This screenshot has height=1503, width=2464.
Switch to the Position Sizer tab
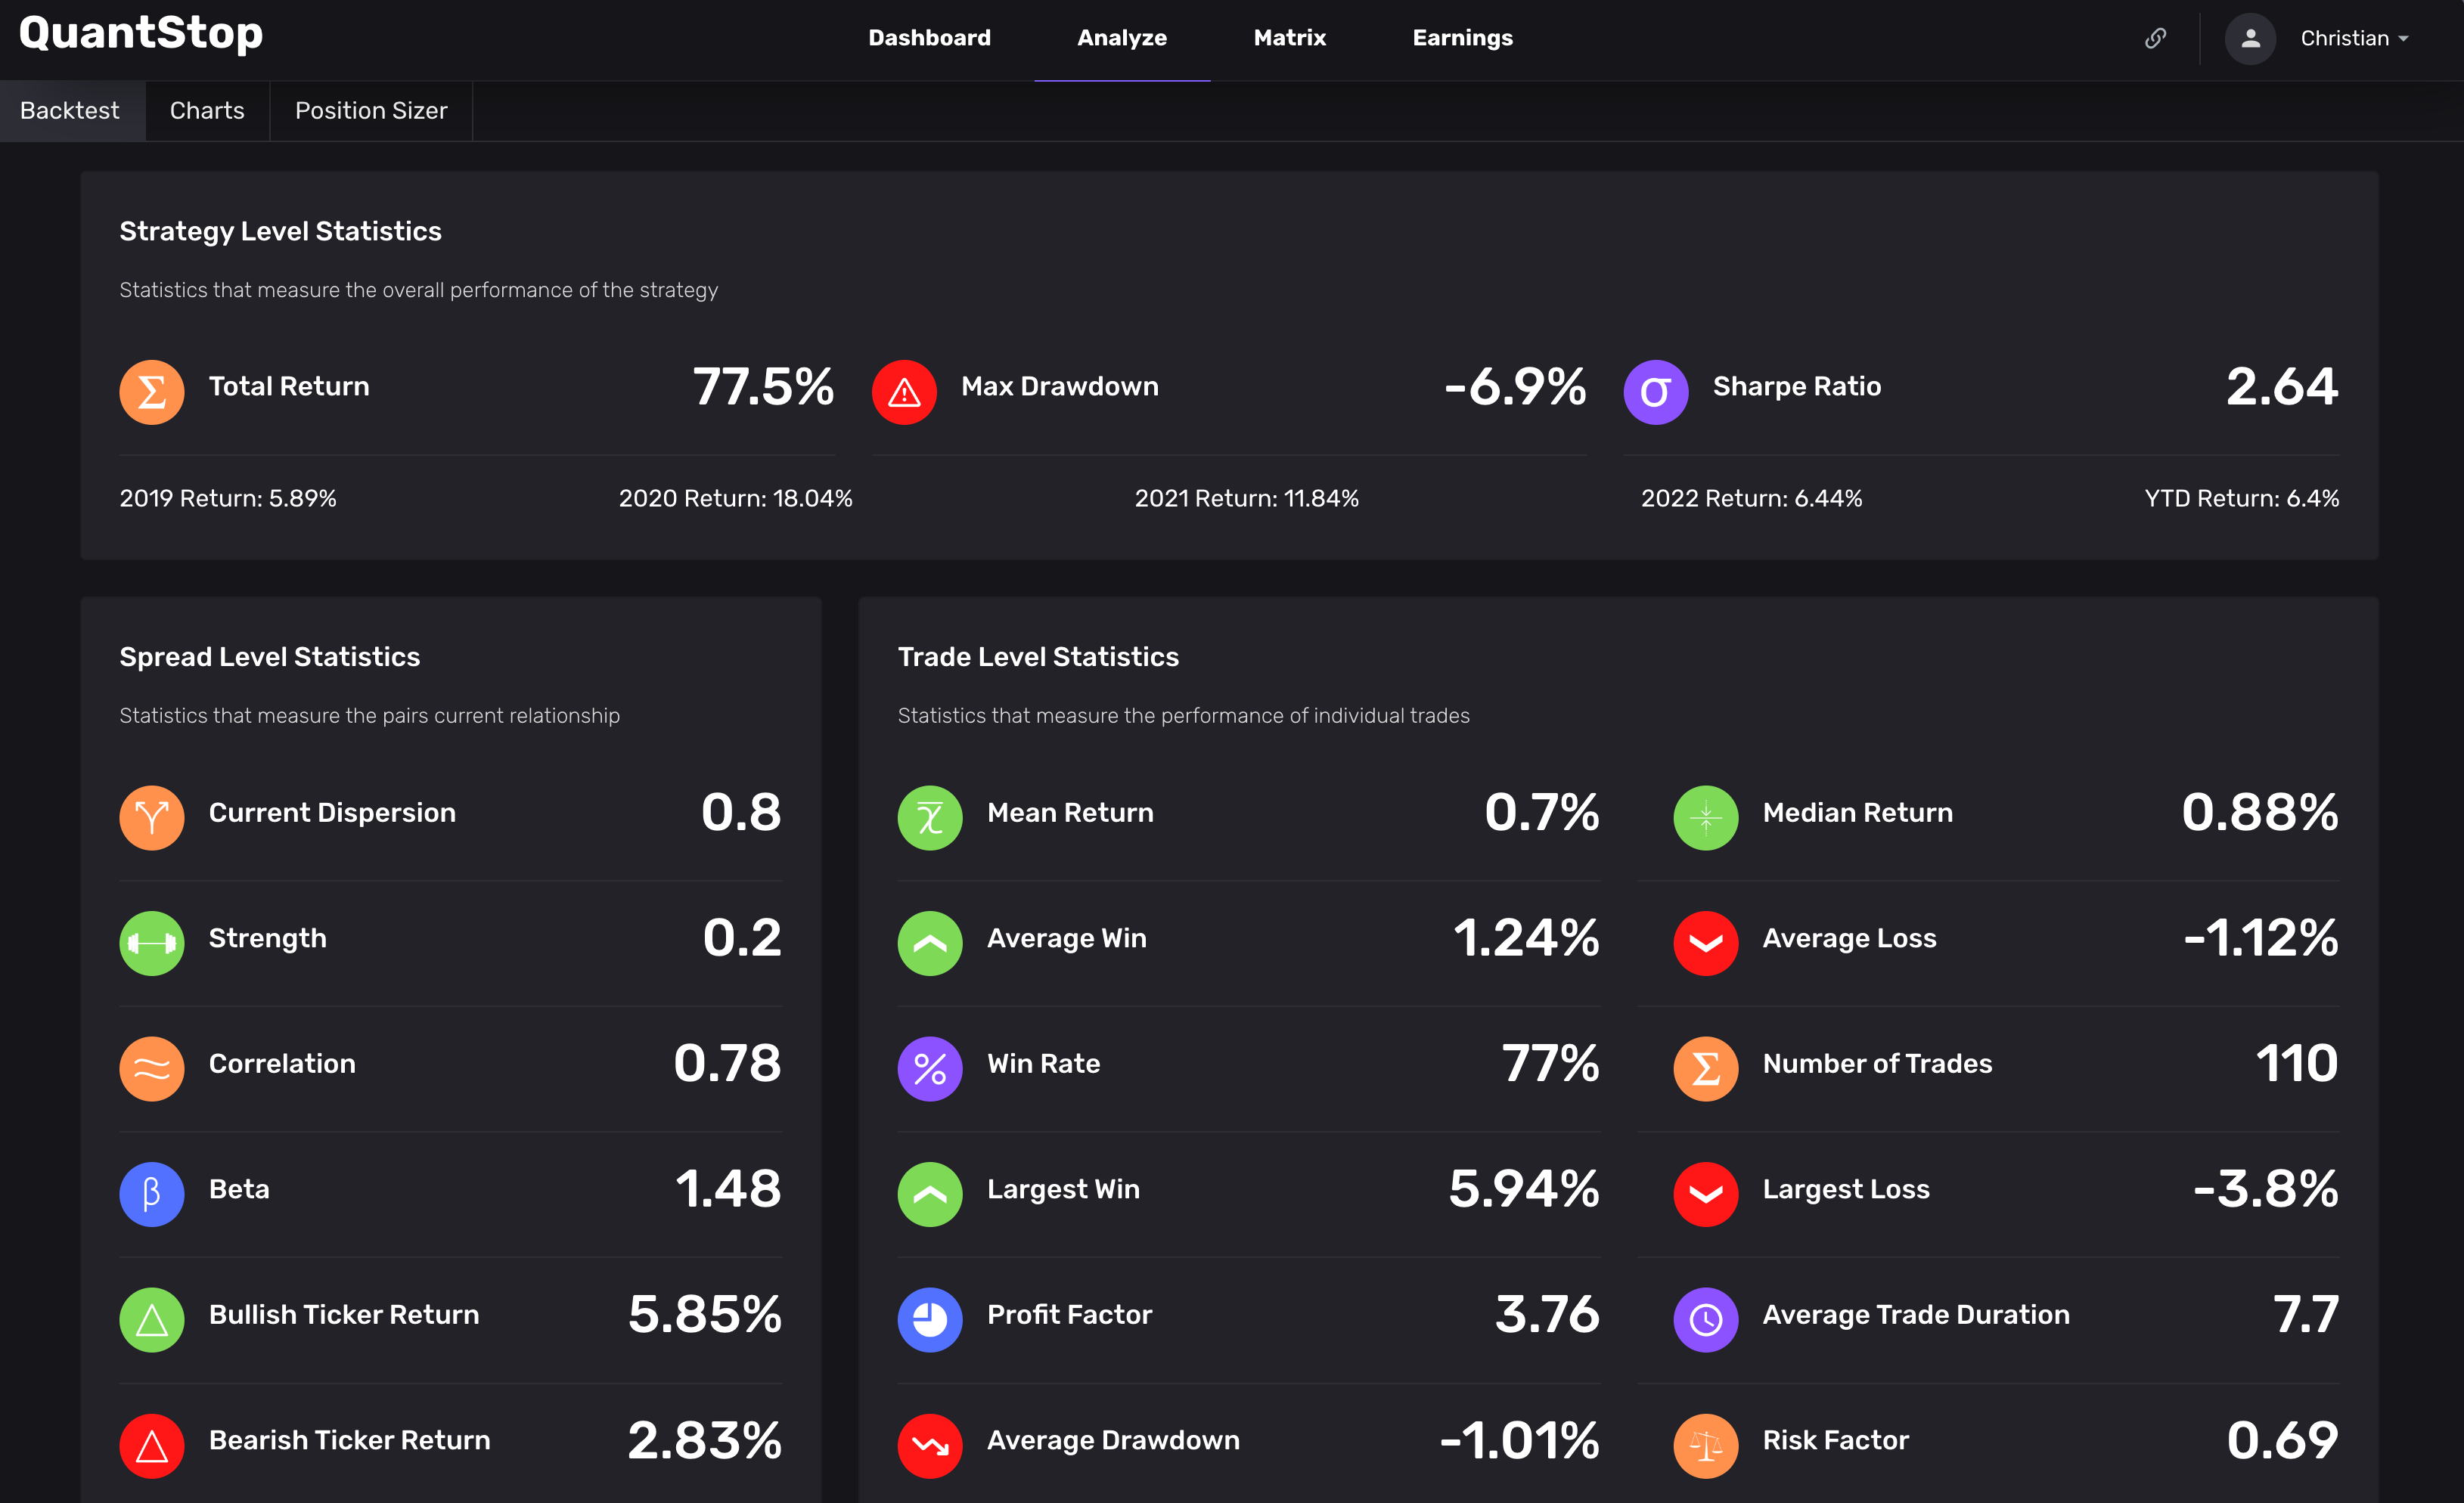pos(370,110)
